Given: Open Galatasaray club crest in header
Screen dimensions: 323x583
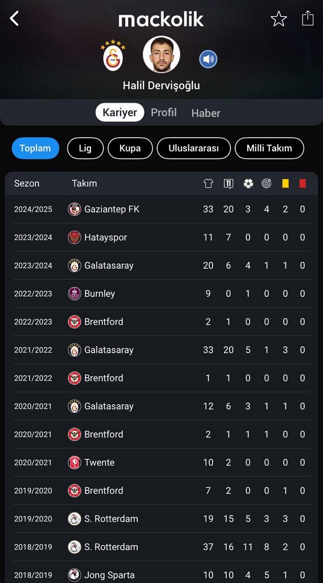Looking at the screenshot, I should click(x=113, y=56).
